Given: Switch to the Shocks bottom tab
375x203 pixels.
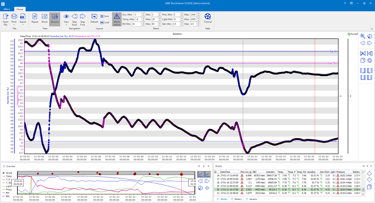Looking at the screenshot, I should coord(222,199).
